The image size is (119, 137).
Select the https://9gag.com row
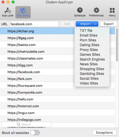click(57, 38)
